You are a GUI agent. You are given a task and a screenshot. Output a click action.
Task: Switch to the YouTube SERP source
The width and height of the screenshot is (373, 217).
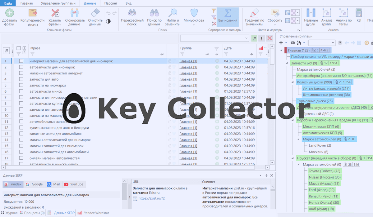point(74,184)
